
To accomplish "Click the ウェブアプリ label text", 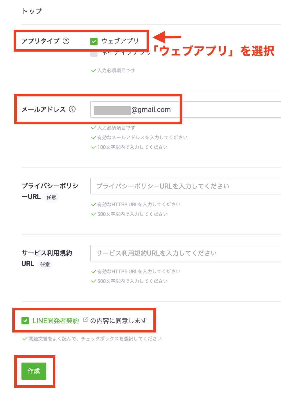I will [120, 41].
